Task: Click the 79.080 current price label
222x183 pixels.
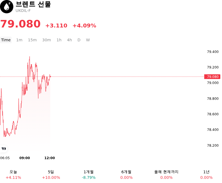Action: 212,77
